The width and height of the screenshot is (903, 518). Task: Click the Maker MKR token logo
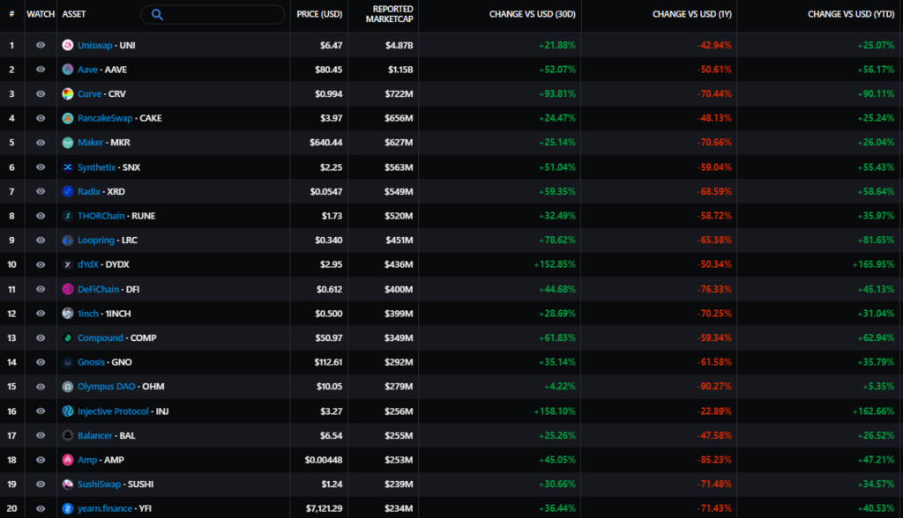(x=67, y=142)
